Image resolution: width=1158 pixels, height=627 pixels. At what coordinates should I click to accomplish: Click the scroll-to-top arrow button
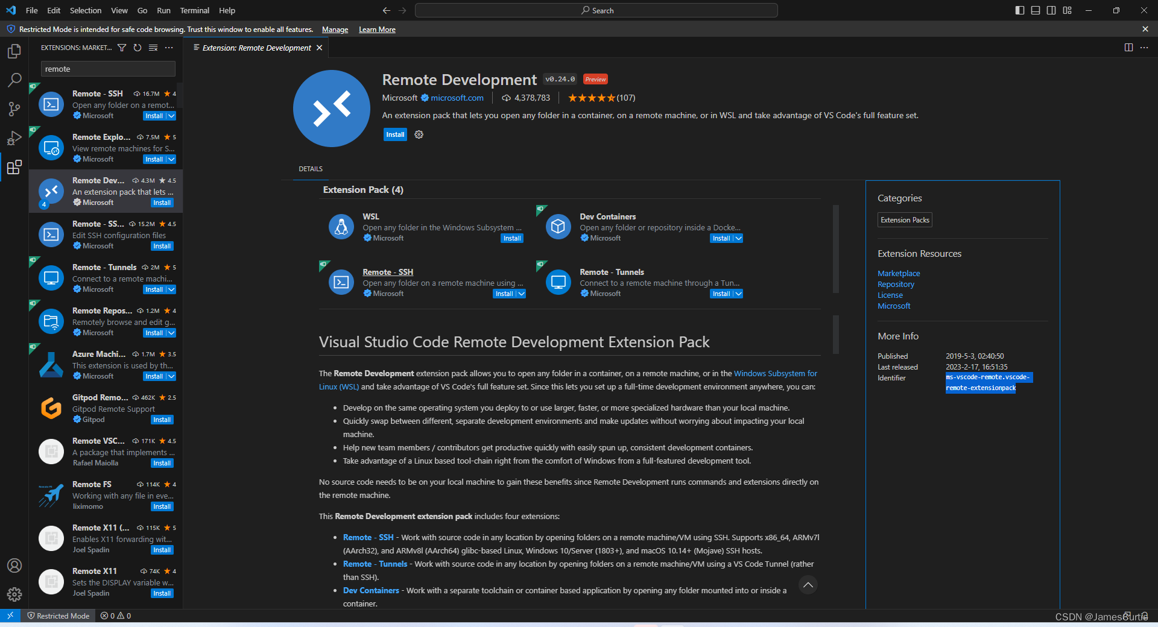coord(808,585)
